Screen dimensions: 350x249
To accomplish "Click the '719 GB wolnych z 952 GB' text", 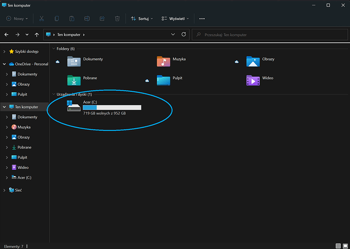I will (x=104, y=114).
